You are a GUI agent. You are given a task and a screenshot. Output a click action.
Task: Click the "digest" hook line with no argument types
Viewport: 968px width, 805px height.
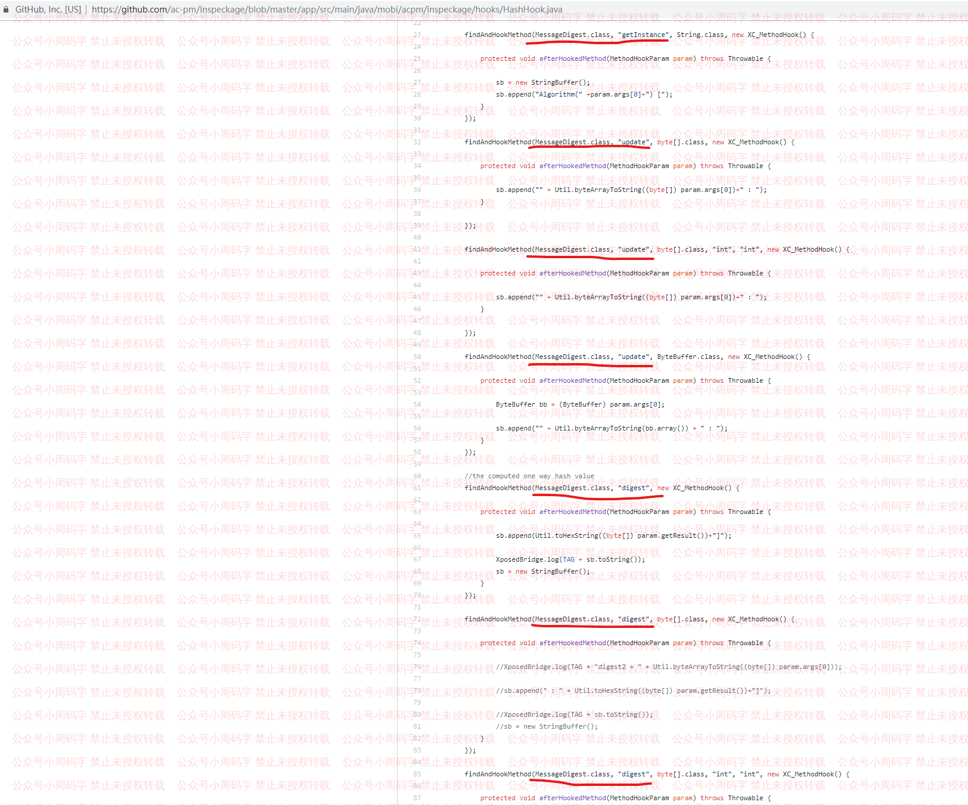pos(602,488)
